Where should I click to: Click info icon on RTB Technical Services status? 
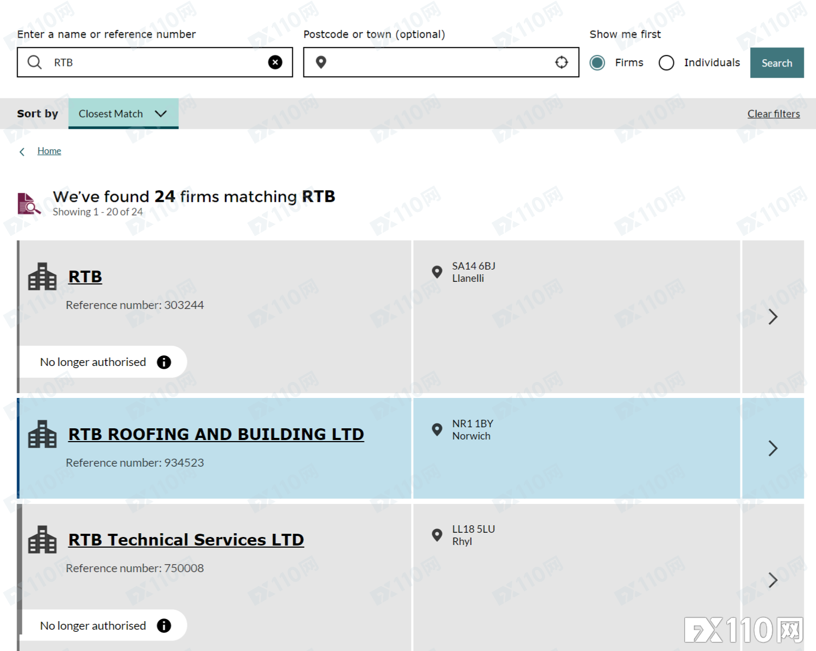tap(164, 625)
